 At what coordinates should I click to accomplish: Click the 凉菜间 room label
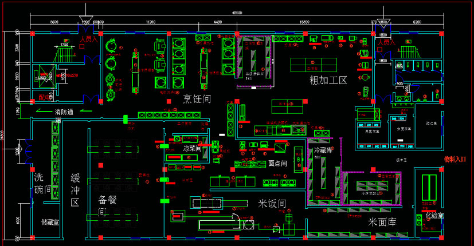click(x=193, y=149)
